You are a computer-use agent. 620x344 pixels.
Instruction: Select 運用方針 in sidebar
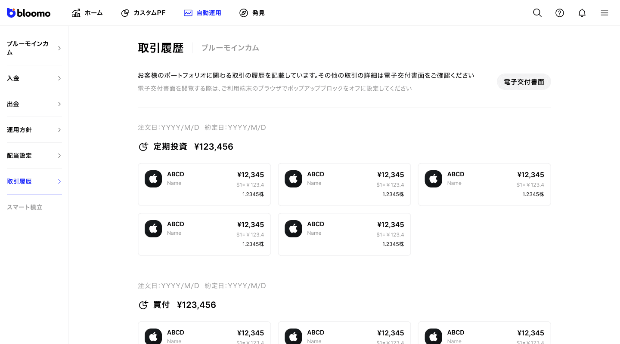click(x=34, y=130)
